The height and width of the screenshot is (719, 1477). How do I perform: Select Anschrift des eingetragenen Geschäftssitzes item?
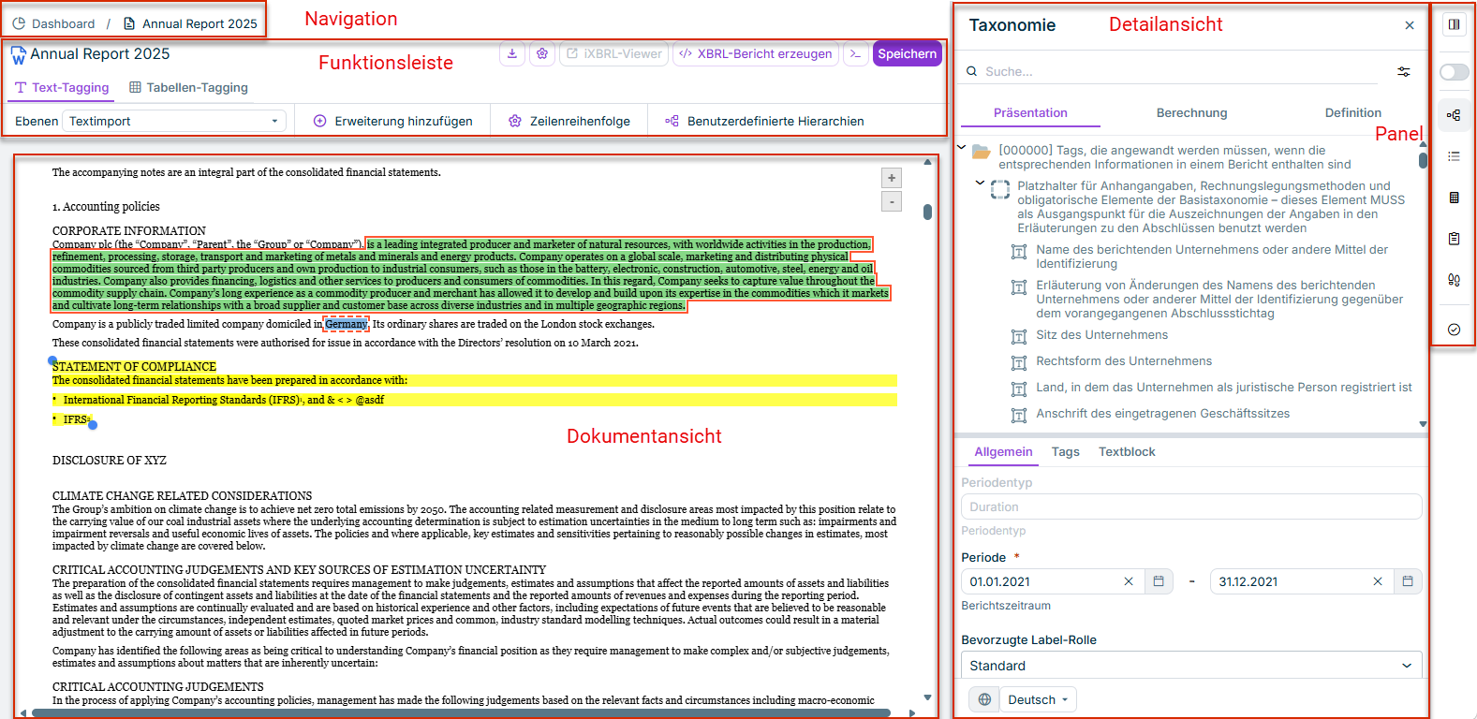click(1162, 414)
